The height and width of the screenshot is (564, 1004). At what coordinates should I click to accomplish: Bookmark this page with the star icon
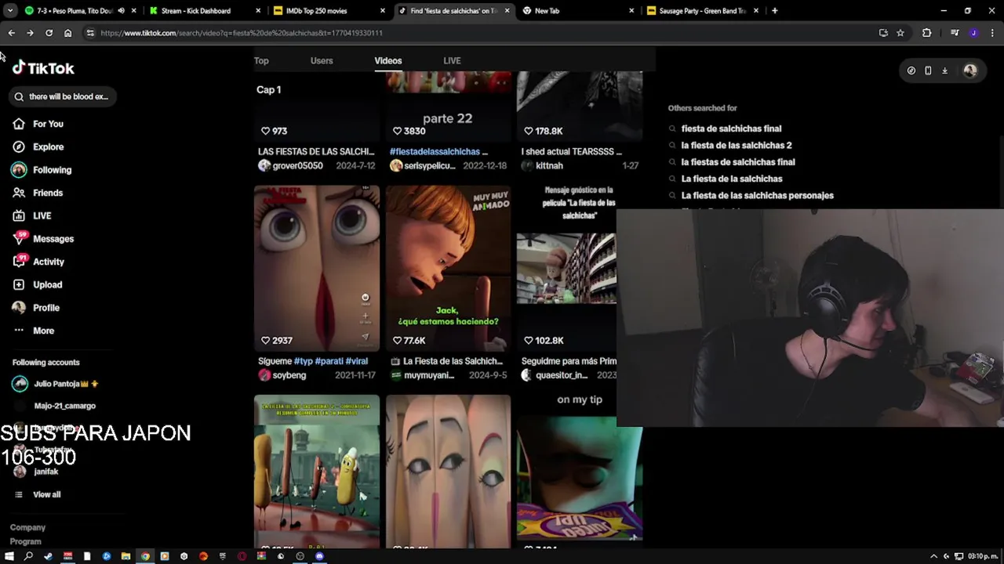pyautogui.click(x=900, y=33)
